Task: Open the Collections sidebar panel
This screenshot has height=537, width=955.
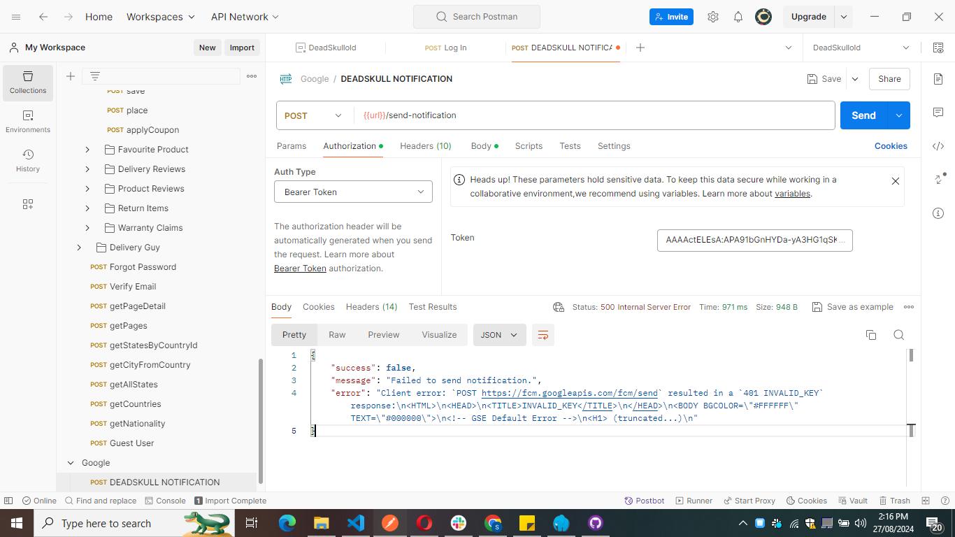Action: point(28,83)
